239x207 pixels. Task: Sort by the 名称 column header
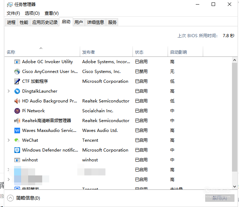42,52
